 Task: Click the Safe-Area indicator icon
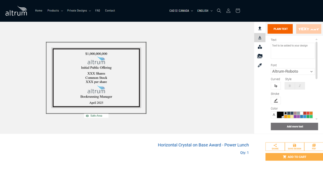coord(87,116)
